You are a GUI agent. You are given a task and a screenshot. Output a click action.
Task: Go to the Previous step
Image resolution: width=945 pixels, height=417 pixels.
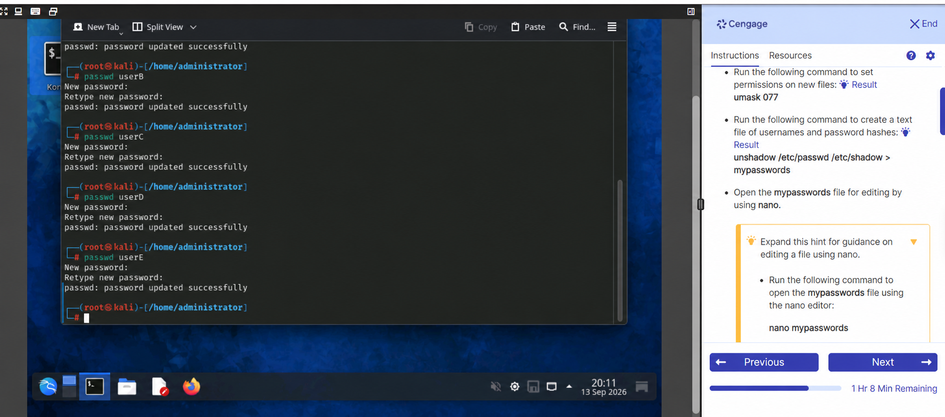click(x=764, y=362)
